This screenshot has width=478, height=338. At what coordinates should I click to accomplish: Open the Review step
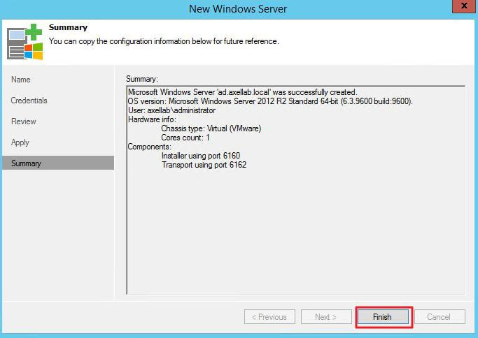pyautogui.click(x=24, y=122)
